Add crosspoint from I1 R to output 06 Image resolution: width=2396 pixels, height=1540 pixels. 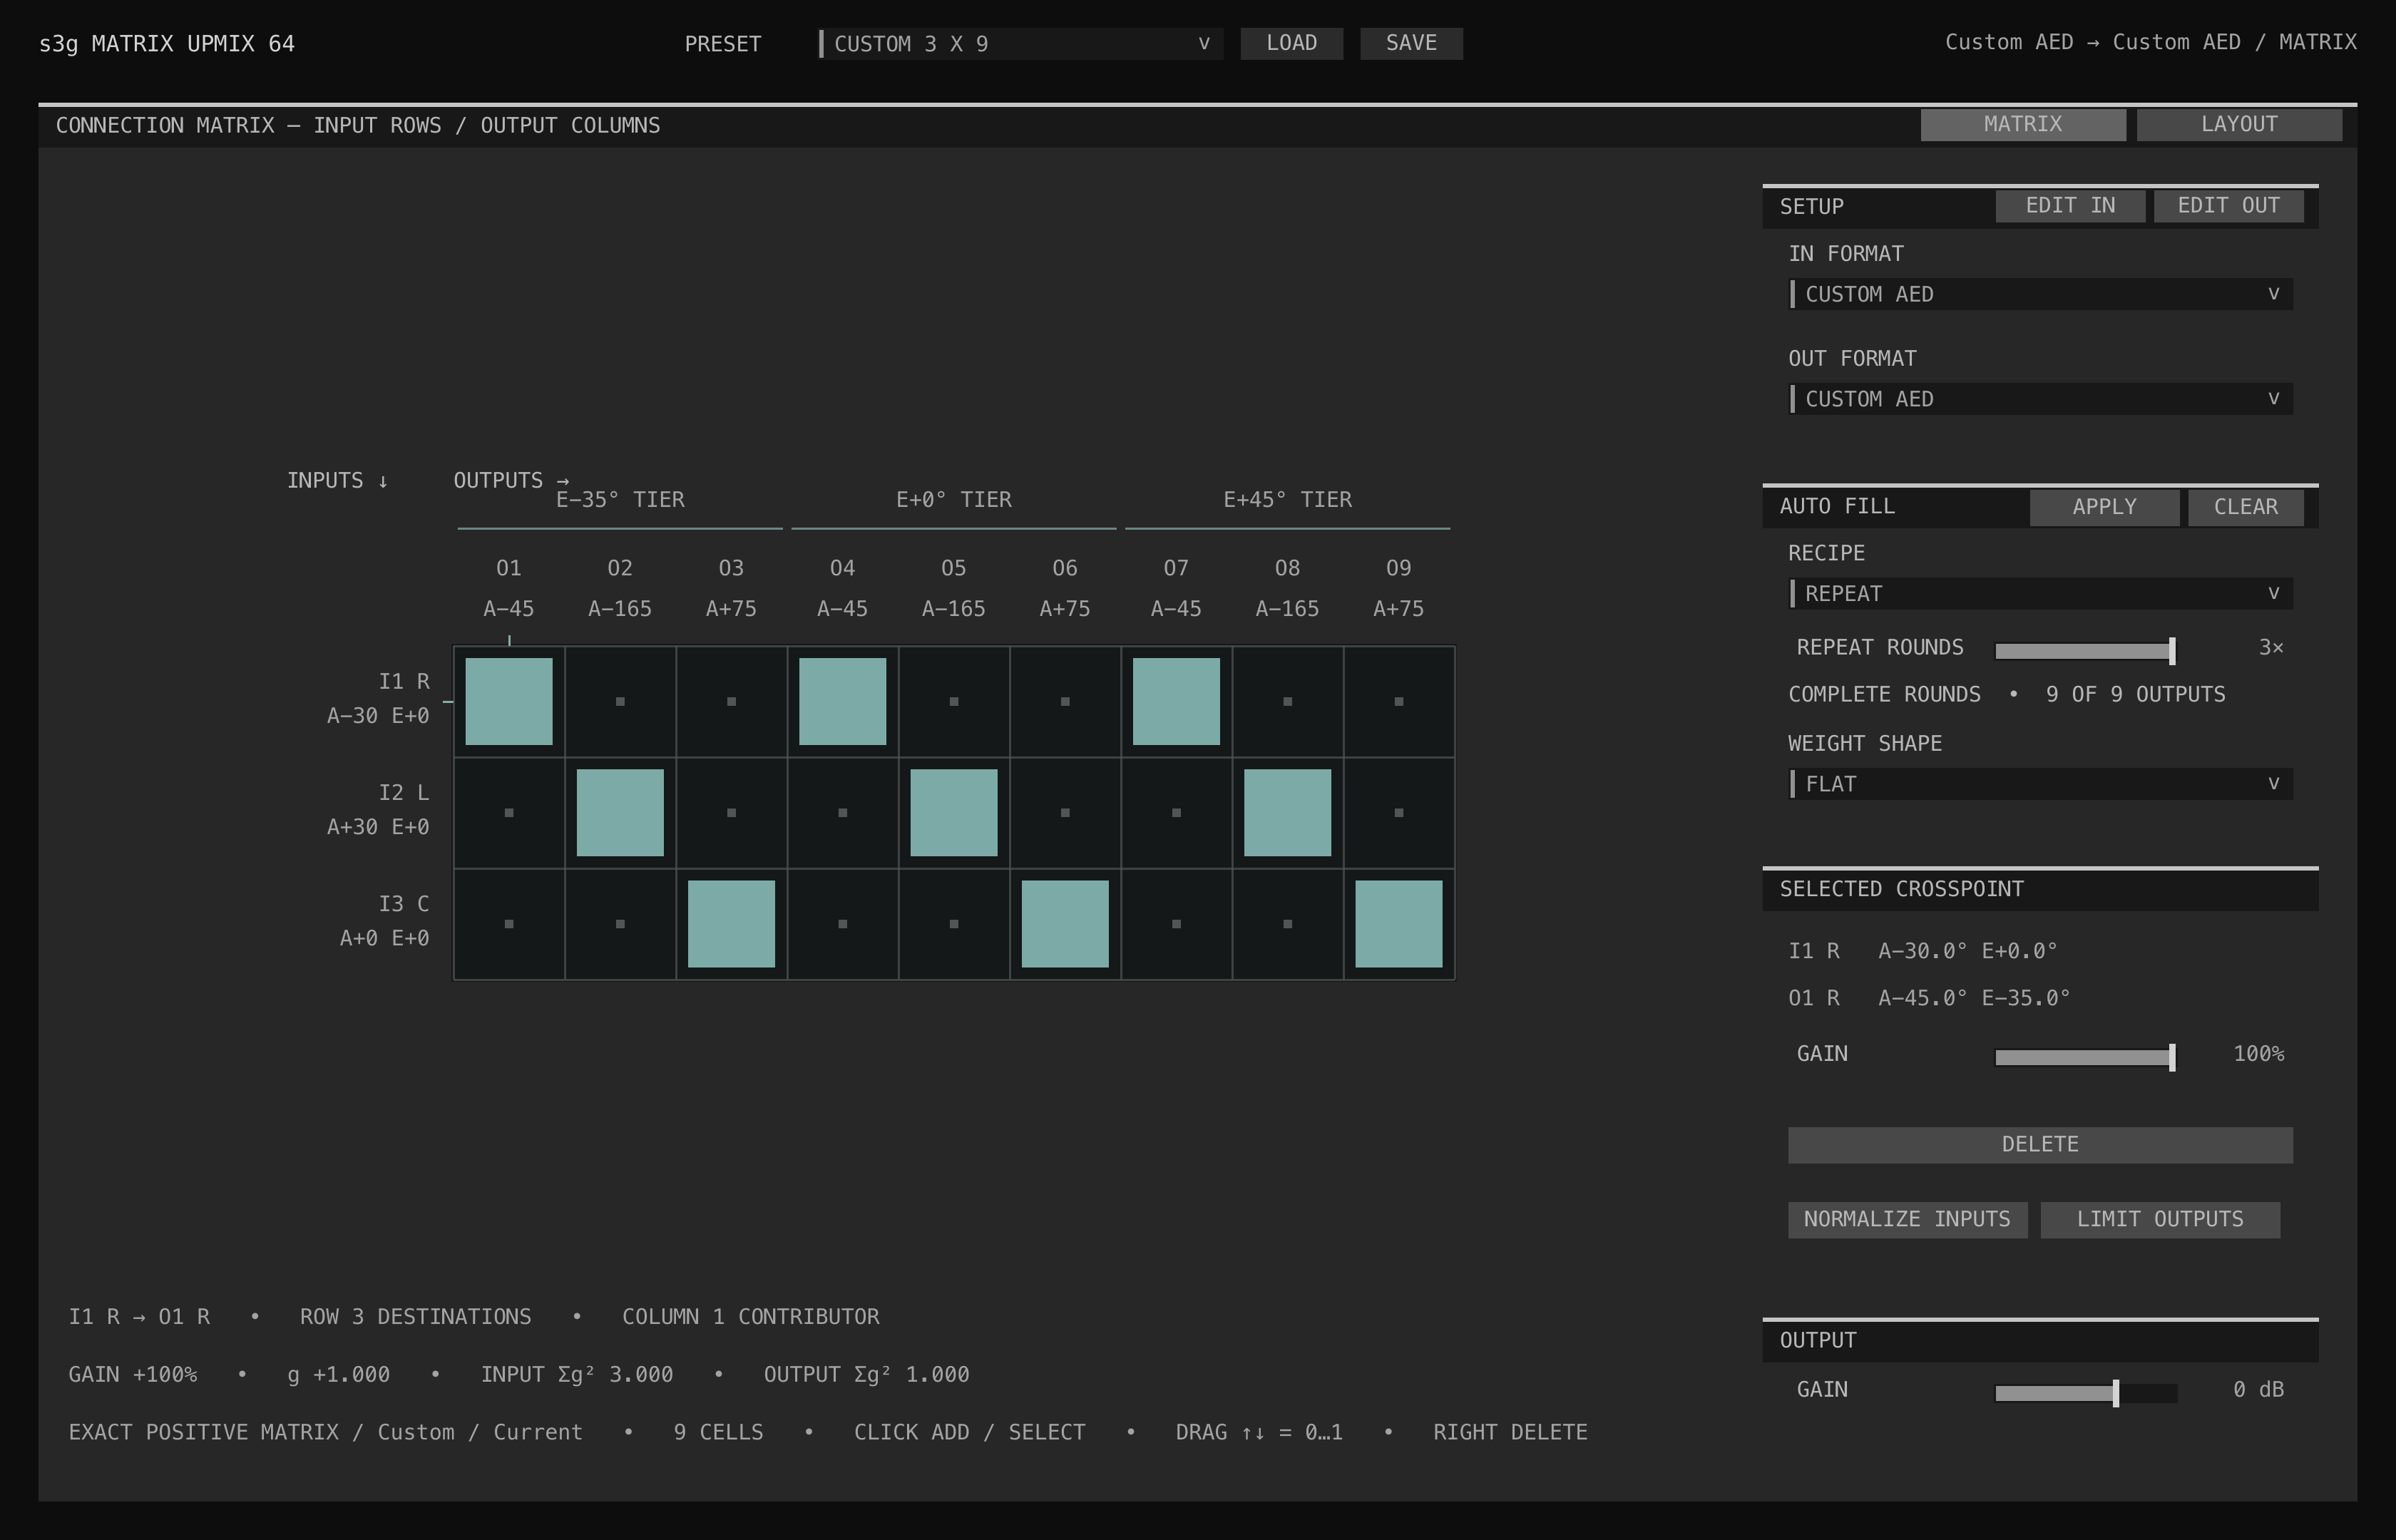tap(1065, 701)
